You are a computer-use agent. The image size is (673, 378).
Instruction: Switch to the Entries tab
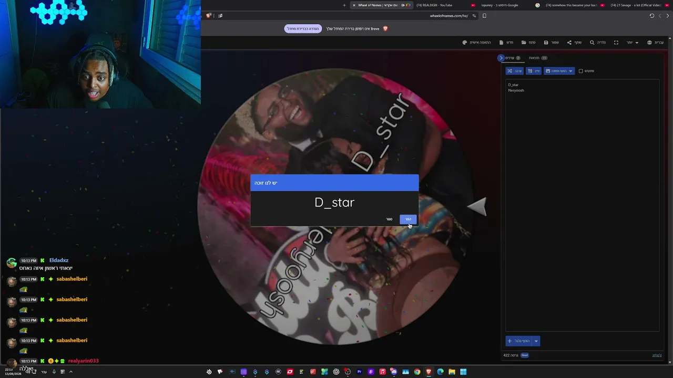click(x=512, y=58)
